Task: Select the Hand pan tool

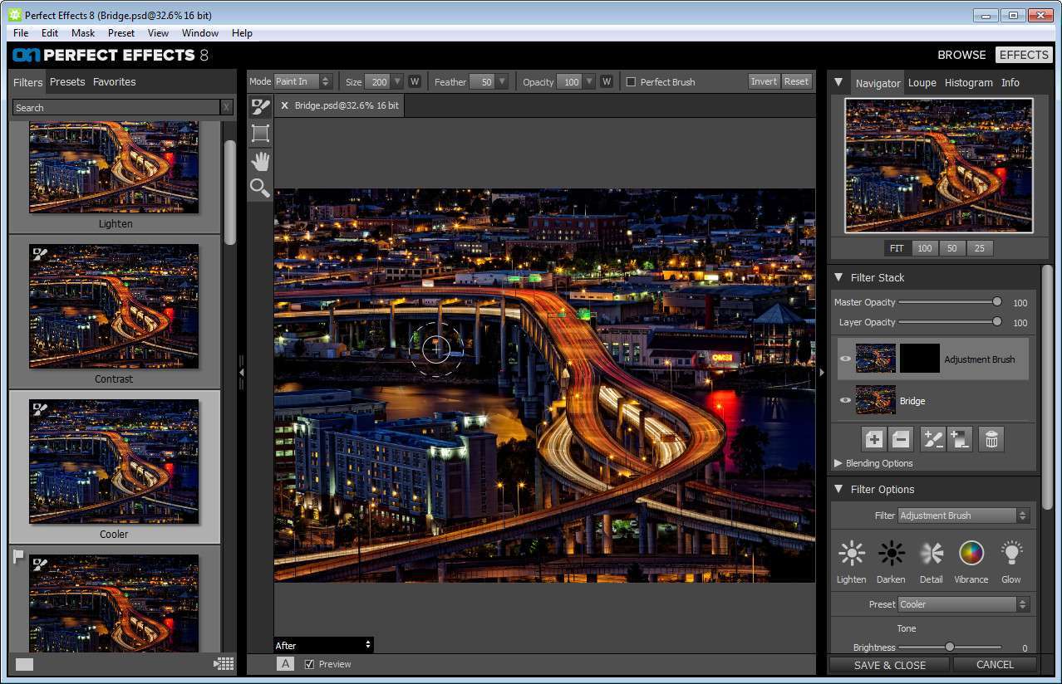Action: point(260,161)
